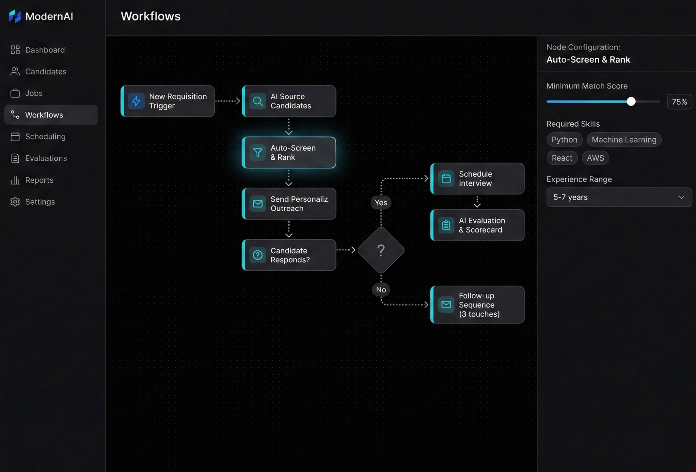This screenshot has width=696, height=472.
Task: Click the Scheduling sidebar entry
Action: click(x=45, y=136)
